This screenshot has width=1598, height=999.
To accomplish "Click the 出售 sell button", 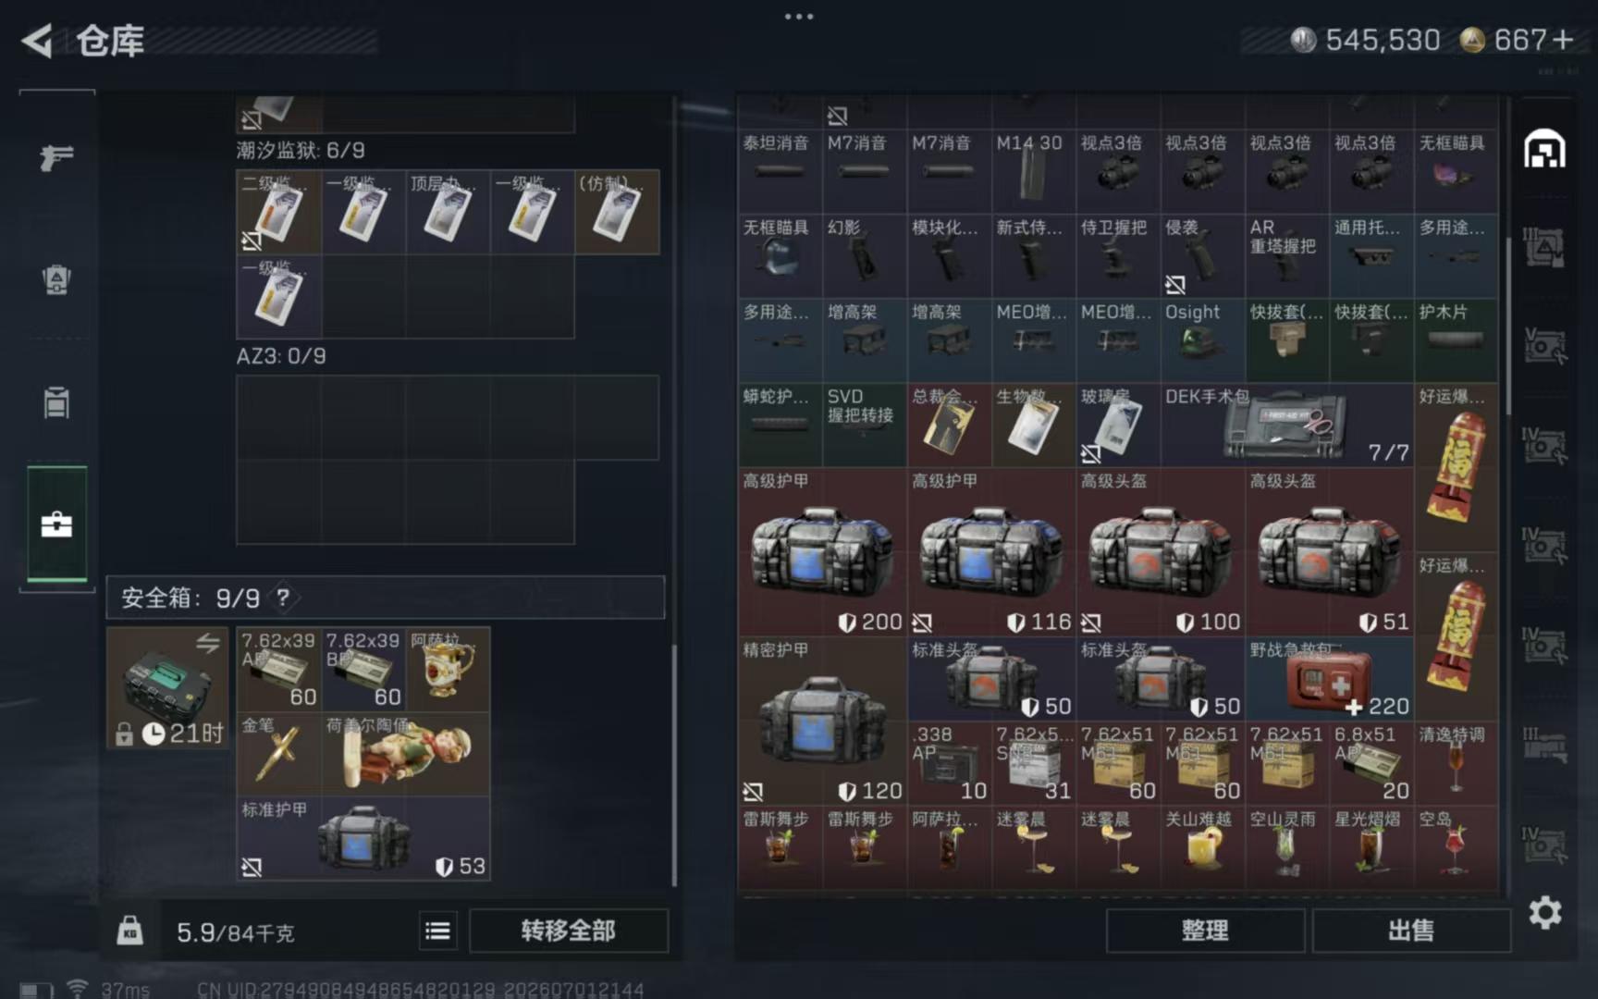I will pos(1410,931).
